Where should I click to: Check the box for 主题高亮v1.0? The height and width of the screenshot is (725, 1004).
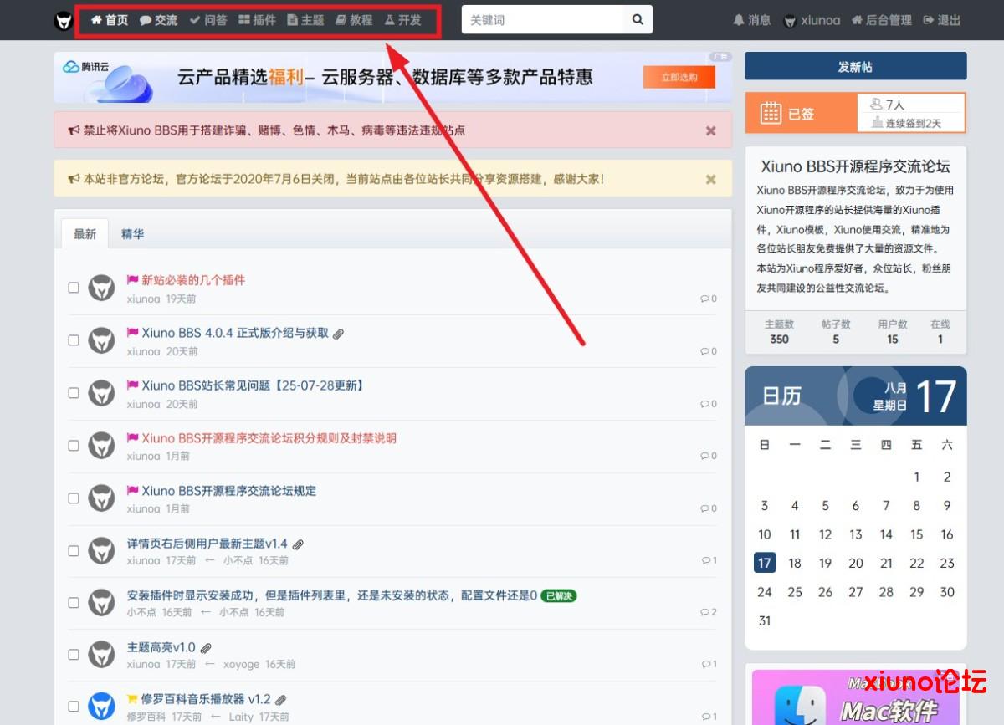[x=74, y=655]
